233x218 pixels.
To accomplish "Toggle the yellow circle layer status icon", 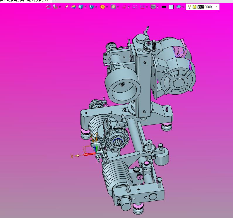I will tap(194, 7).
